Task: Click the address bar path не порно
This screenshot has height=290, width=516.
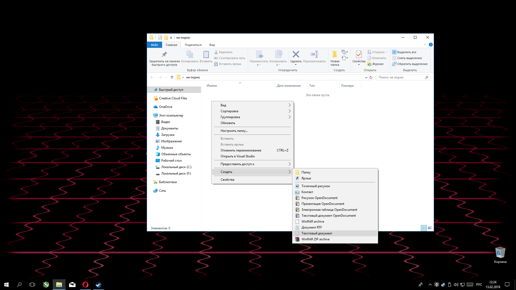Action: tap(193, 77)
